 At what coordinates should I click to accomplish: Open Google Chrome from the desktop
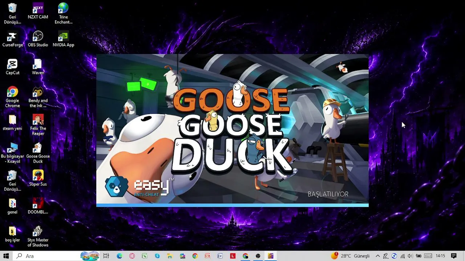(12, 97)
